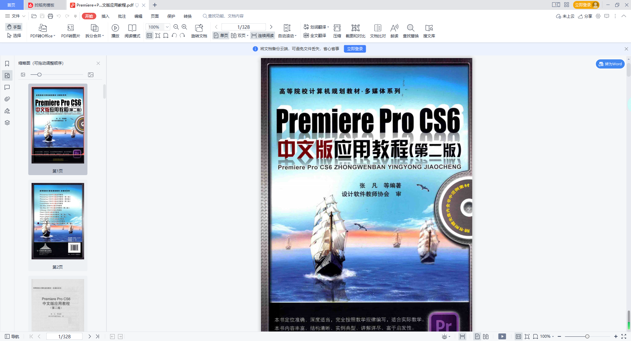Switch to the 保护 (Protect) ribbon tab
This screenshot has height=341, width=631.
(x=171, y=16)
